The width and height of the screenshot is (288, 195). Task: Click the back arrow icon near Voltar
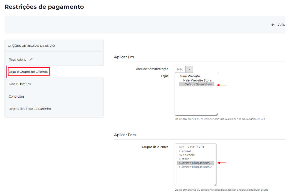[273, 25]
